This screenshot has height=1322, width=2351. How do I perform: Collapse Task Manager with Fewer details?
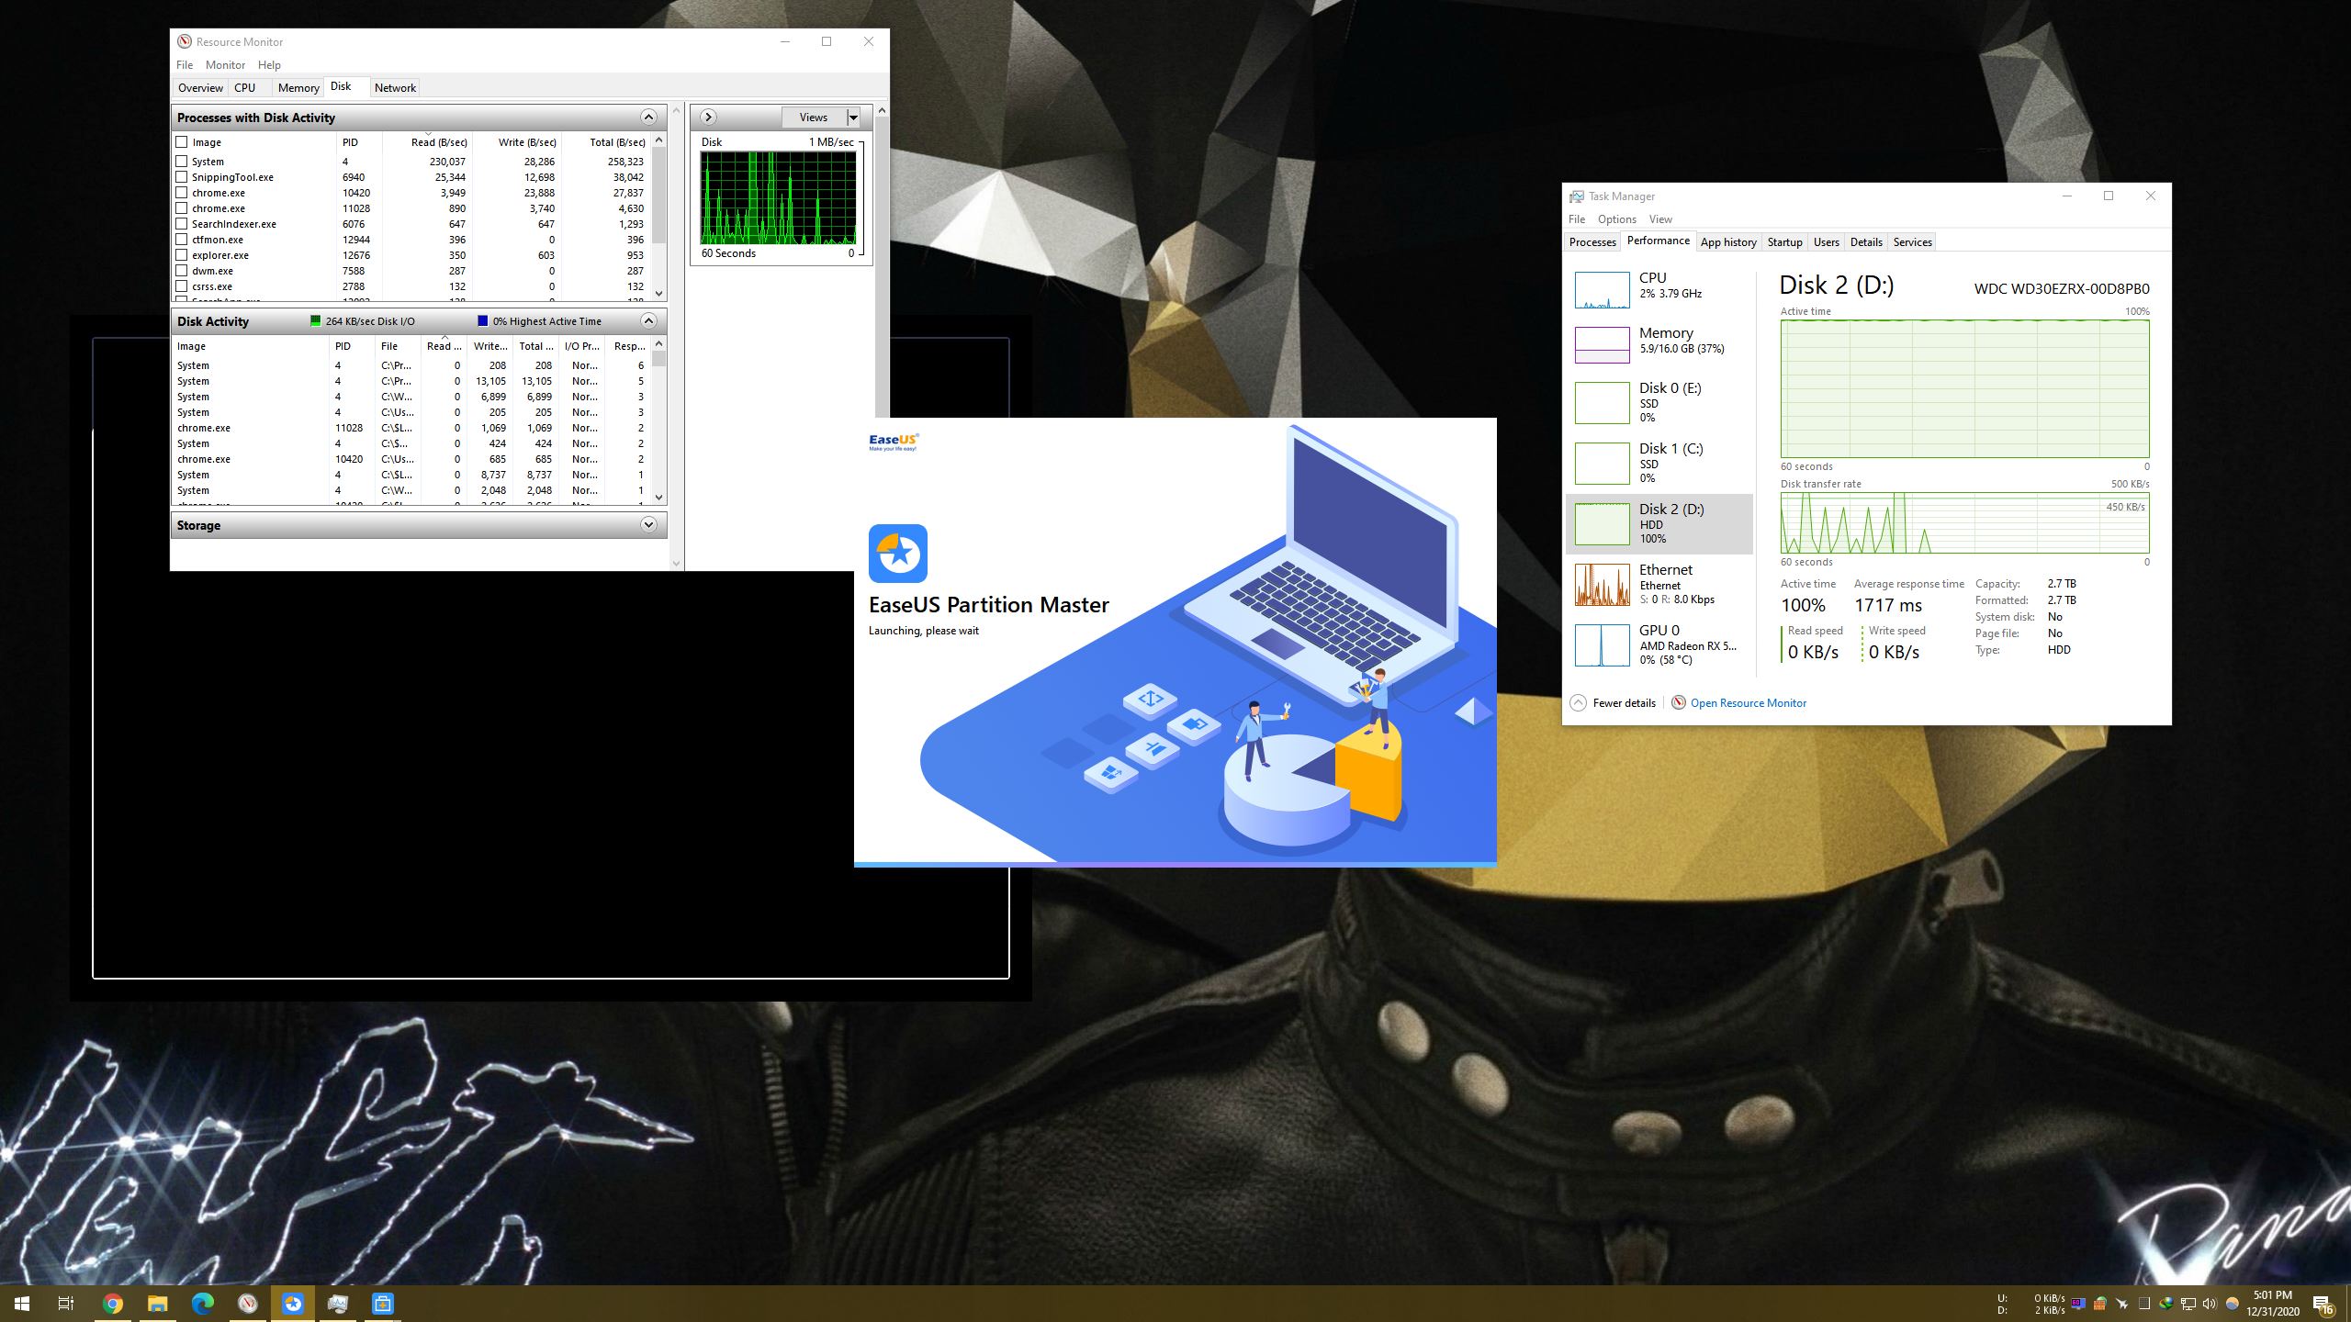click(x=1614, y=702)
